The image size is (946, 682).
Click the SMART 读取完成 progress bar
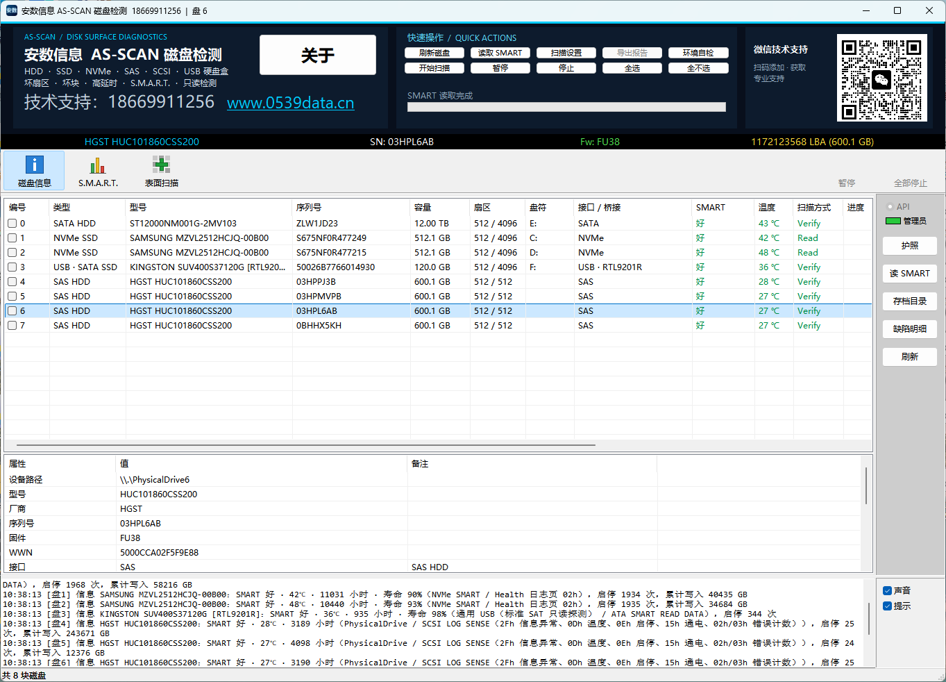point(566,107)
